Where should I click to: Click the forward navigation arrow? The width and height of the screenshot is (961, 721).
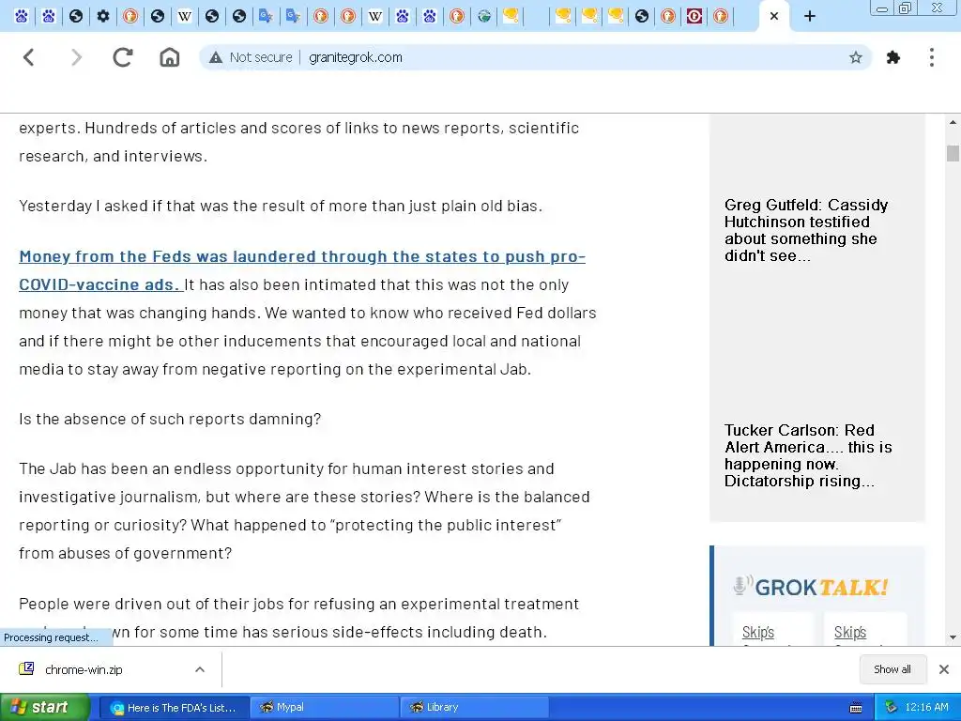tap(76, 57)
